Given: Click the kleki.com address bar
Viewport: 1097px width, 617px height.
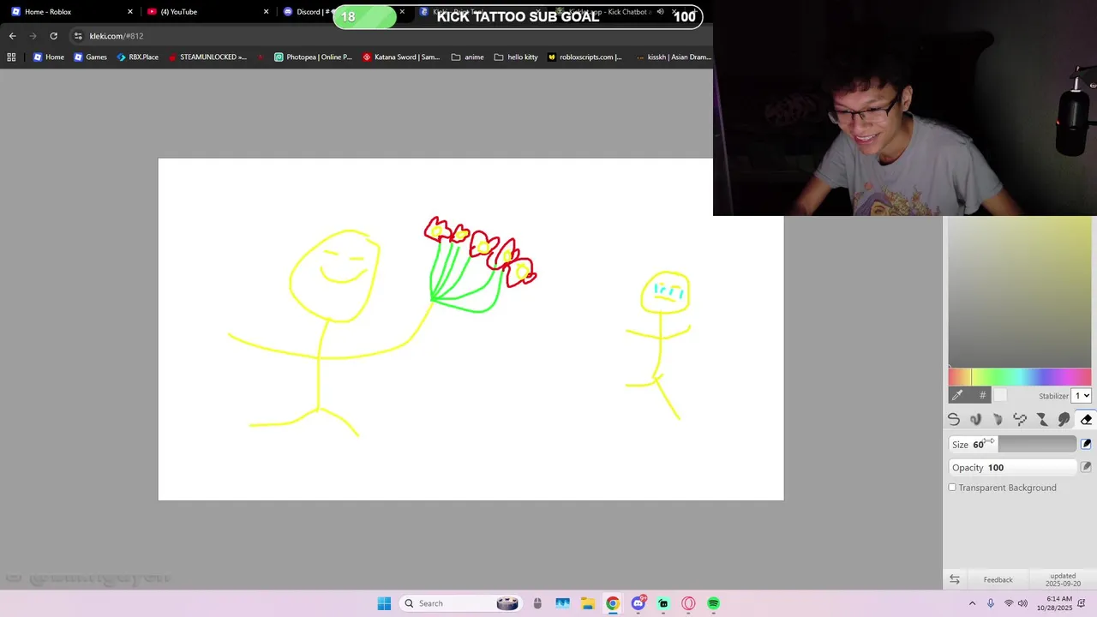Looking at the screenshot, I should click(x=390, y=36).
